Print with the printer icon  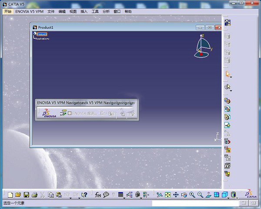pos(34,195)
